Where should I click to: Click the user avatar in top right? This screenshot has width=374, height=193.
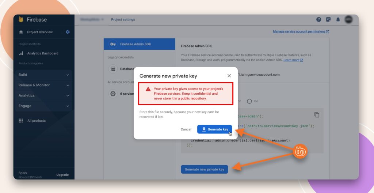pos(348,20)
